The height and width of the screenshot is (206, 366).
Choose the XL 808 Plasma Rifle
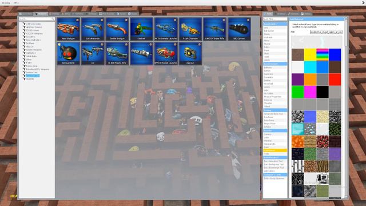point(117,53)
